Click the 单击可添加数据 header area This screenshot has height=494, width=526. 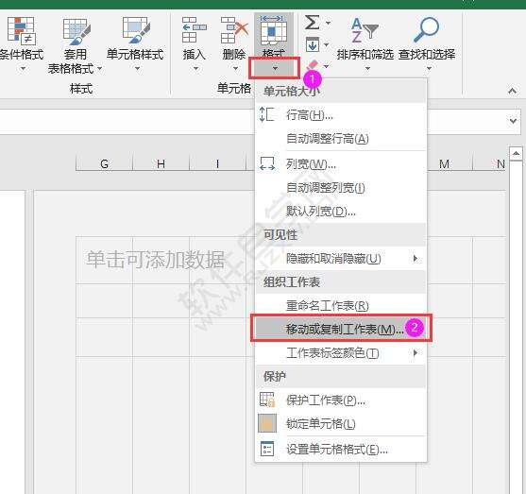coord(155,260)
